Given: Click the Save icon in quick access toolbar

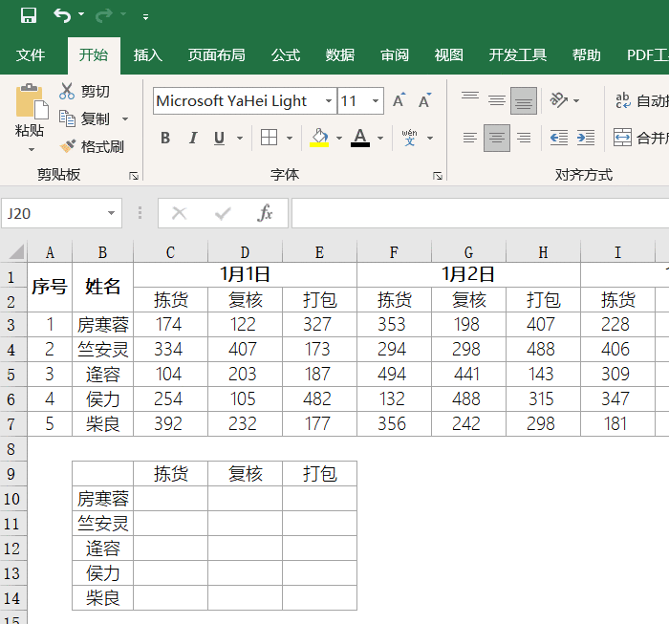Looking at the screenshot, I should (x=29, y=16).
